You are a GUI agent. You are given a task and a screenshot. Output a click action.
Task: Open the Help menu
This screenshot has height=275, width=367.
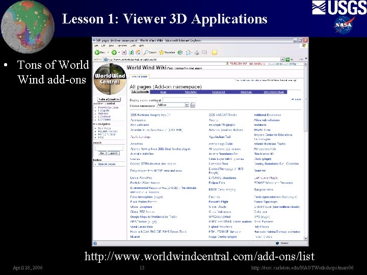point(141,46)
